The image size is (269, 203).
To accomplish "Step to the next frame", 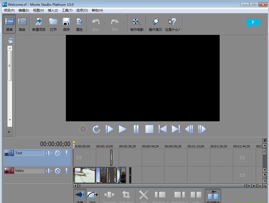I will click(202, 129).
